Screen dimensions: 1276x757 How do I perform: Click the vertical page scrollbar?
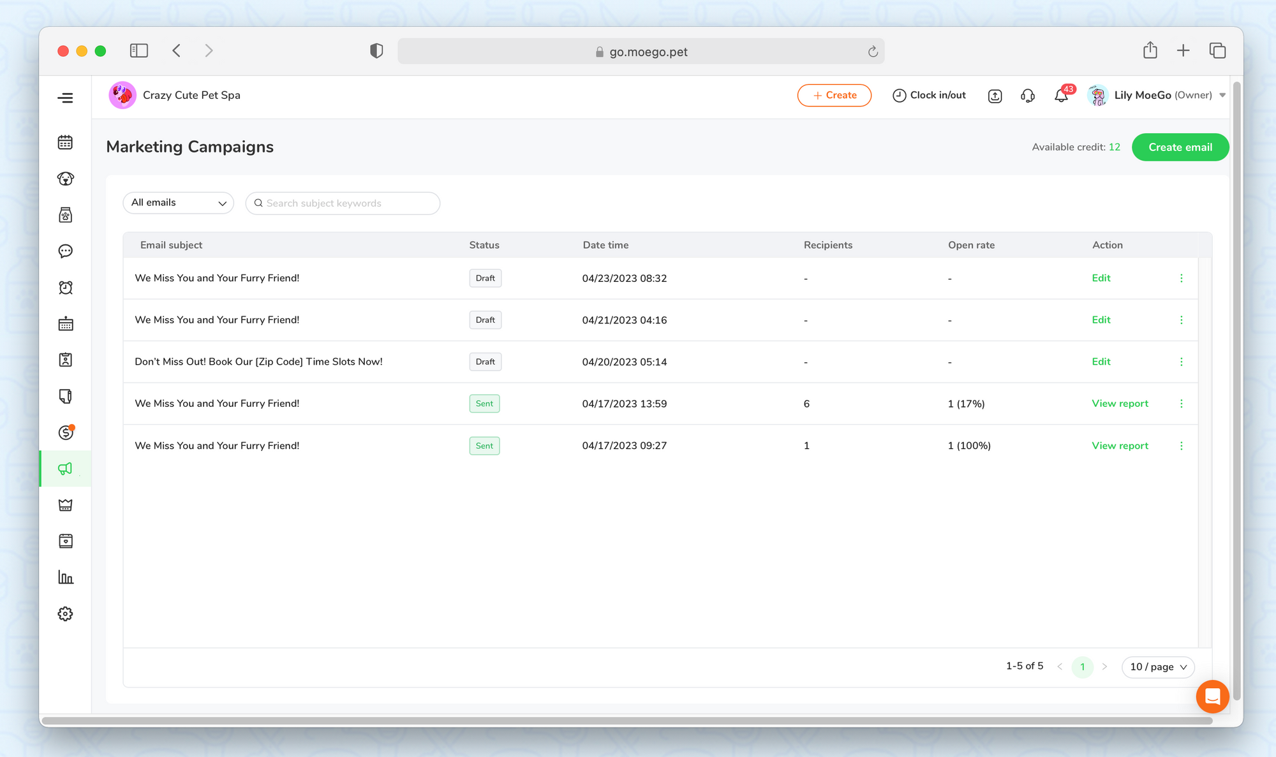[1237, 390]
